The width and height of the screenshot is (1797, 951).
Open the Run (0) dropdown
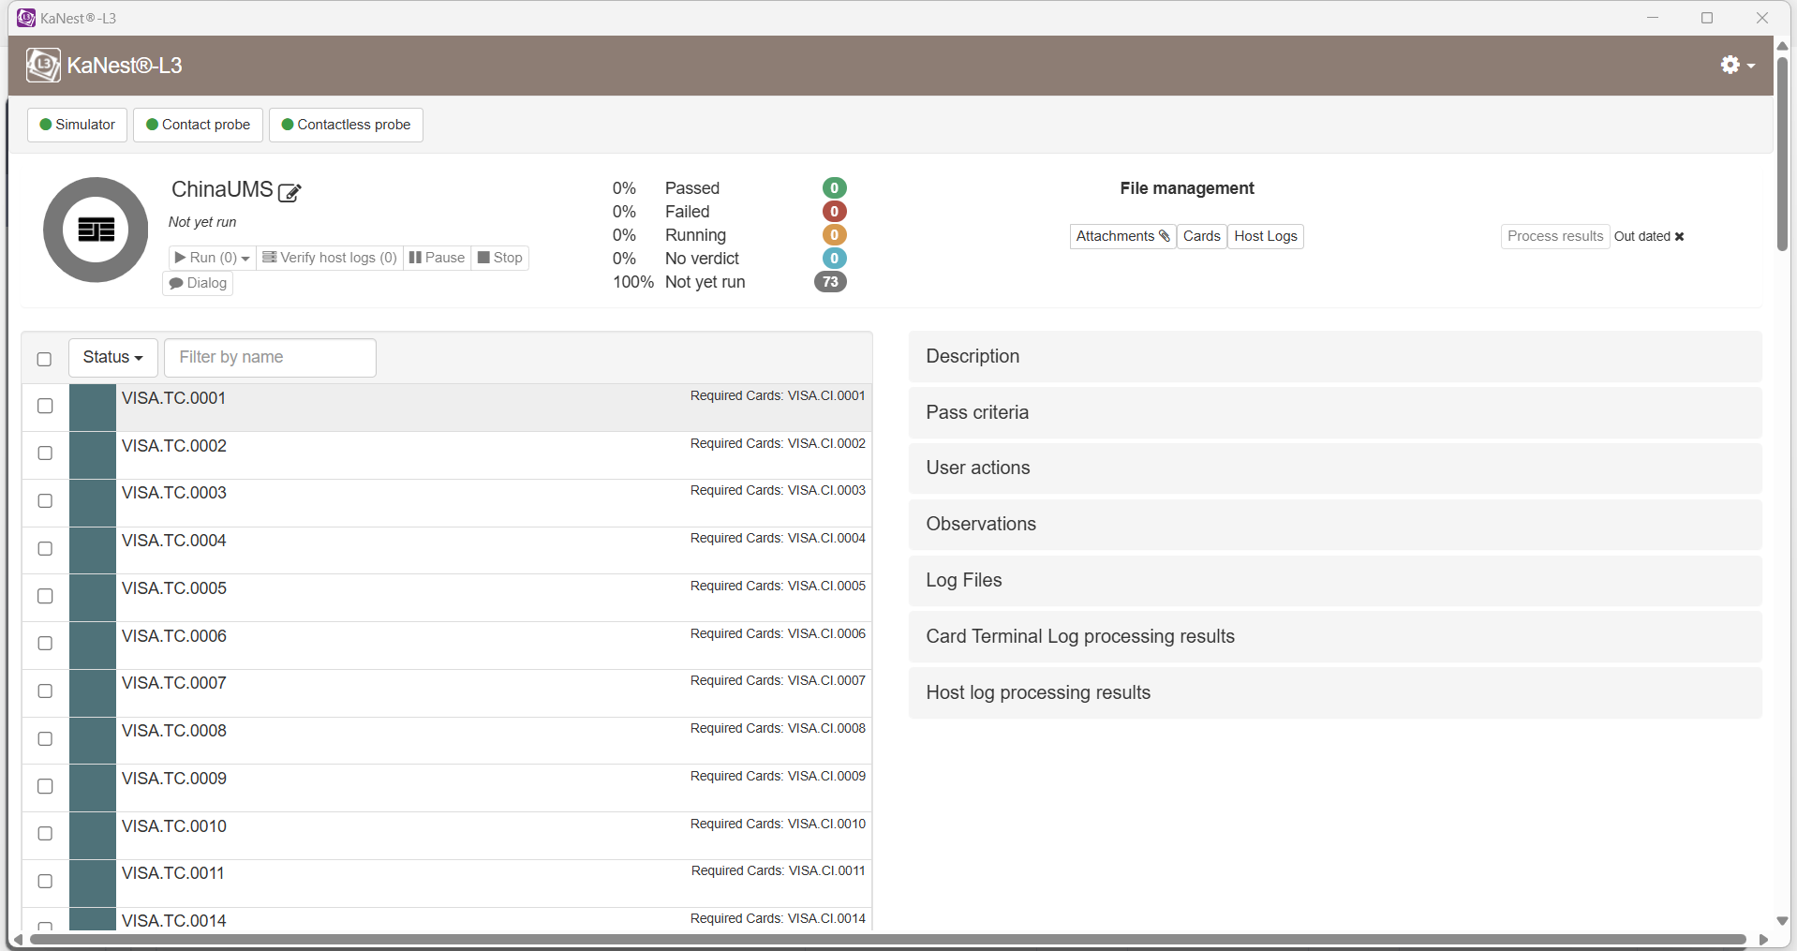click(212, 258)
